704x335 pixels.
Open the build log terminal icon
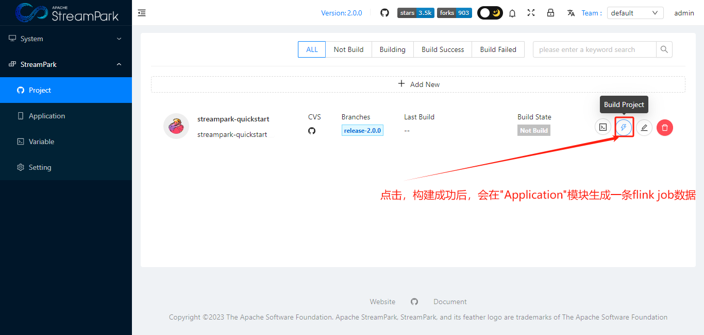click(x=603, y=127)
